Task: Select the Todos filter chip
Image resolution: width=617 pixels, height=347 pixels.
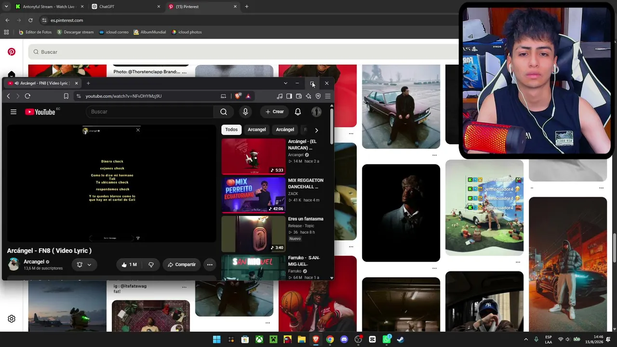Action: (231, 130)
